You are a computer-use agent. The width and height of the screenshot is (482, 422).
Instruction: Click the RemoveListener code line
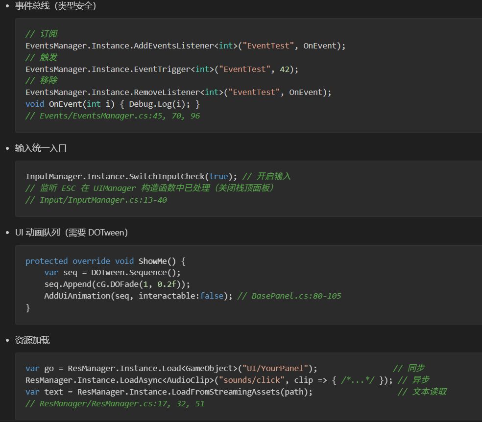tap(178, 92)
